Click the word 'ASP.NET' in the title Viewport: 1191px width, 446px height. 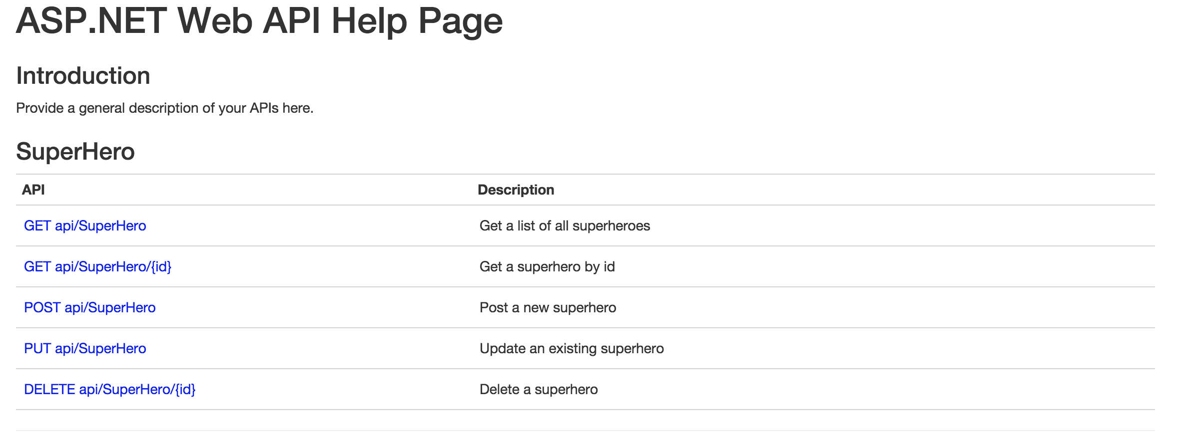pos(92,21)
